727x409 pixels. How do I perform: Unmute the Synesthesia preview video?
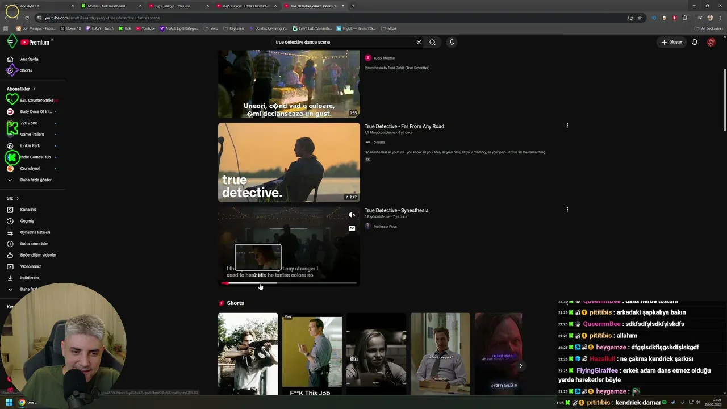pos(352,215)
